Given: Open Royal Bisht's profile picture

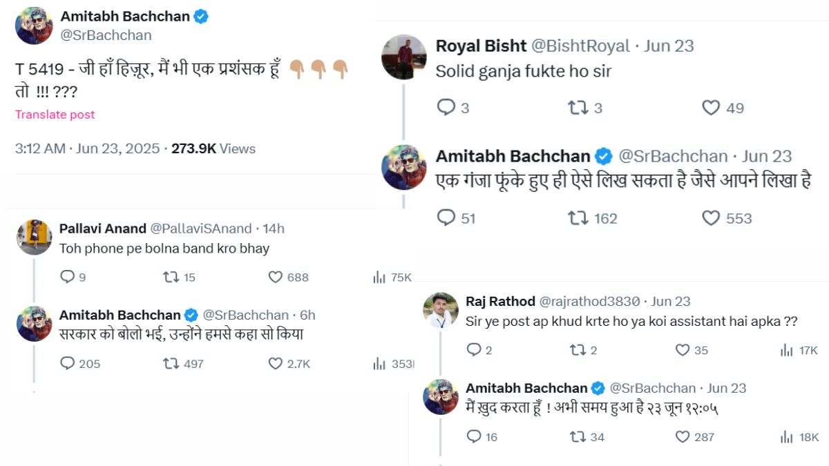Looking at the screenshot, I should (404, 57).
